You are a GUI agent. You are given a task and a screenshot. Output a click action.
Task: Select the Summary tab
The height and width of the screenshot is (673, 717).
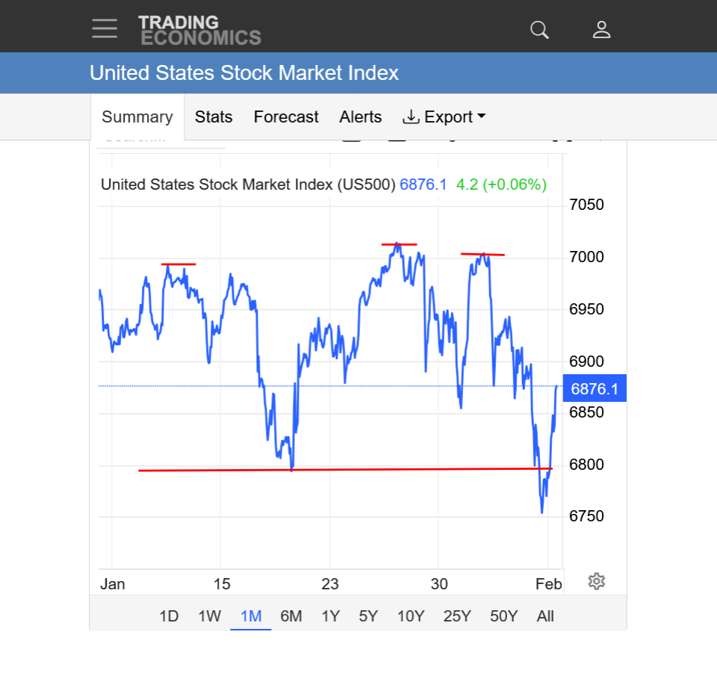(137, 117)
